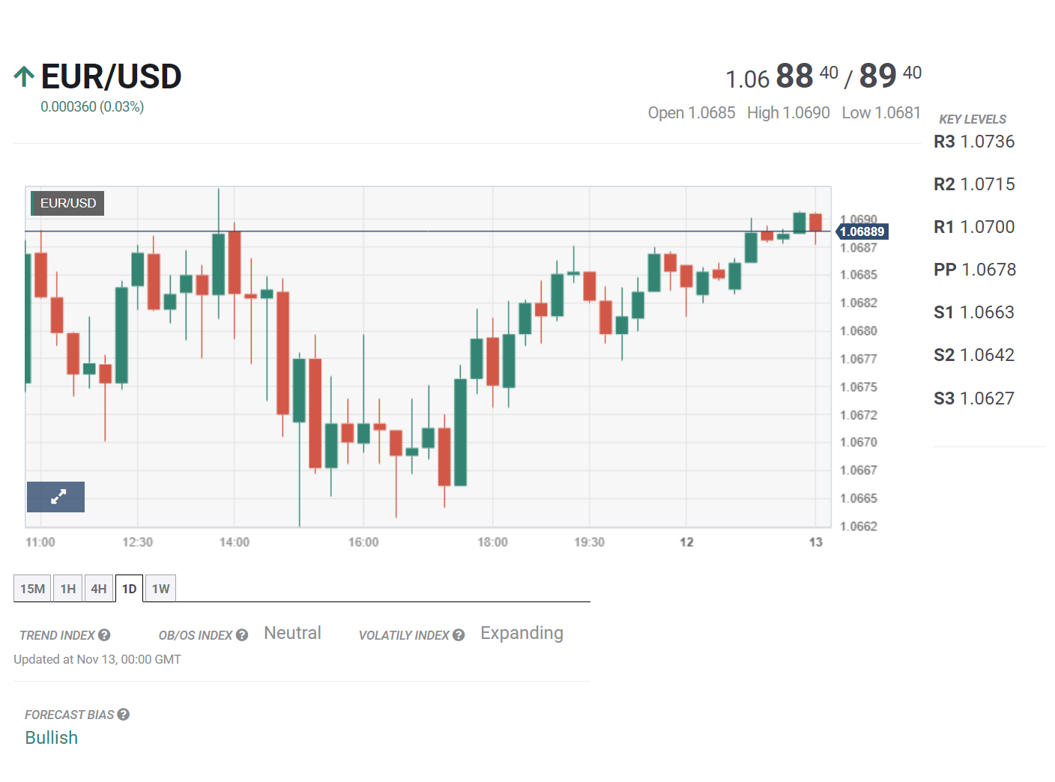Viewport: 1055px width, 782px height.
Task: Open the Forecast Bias info icon
Action: (124, 715)
